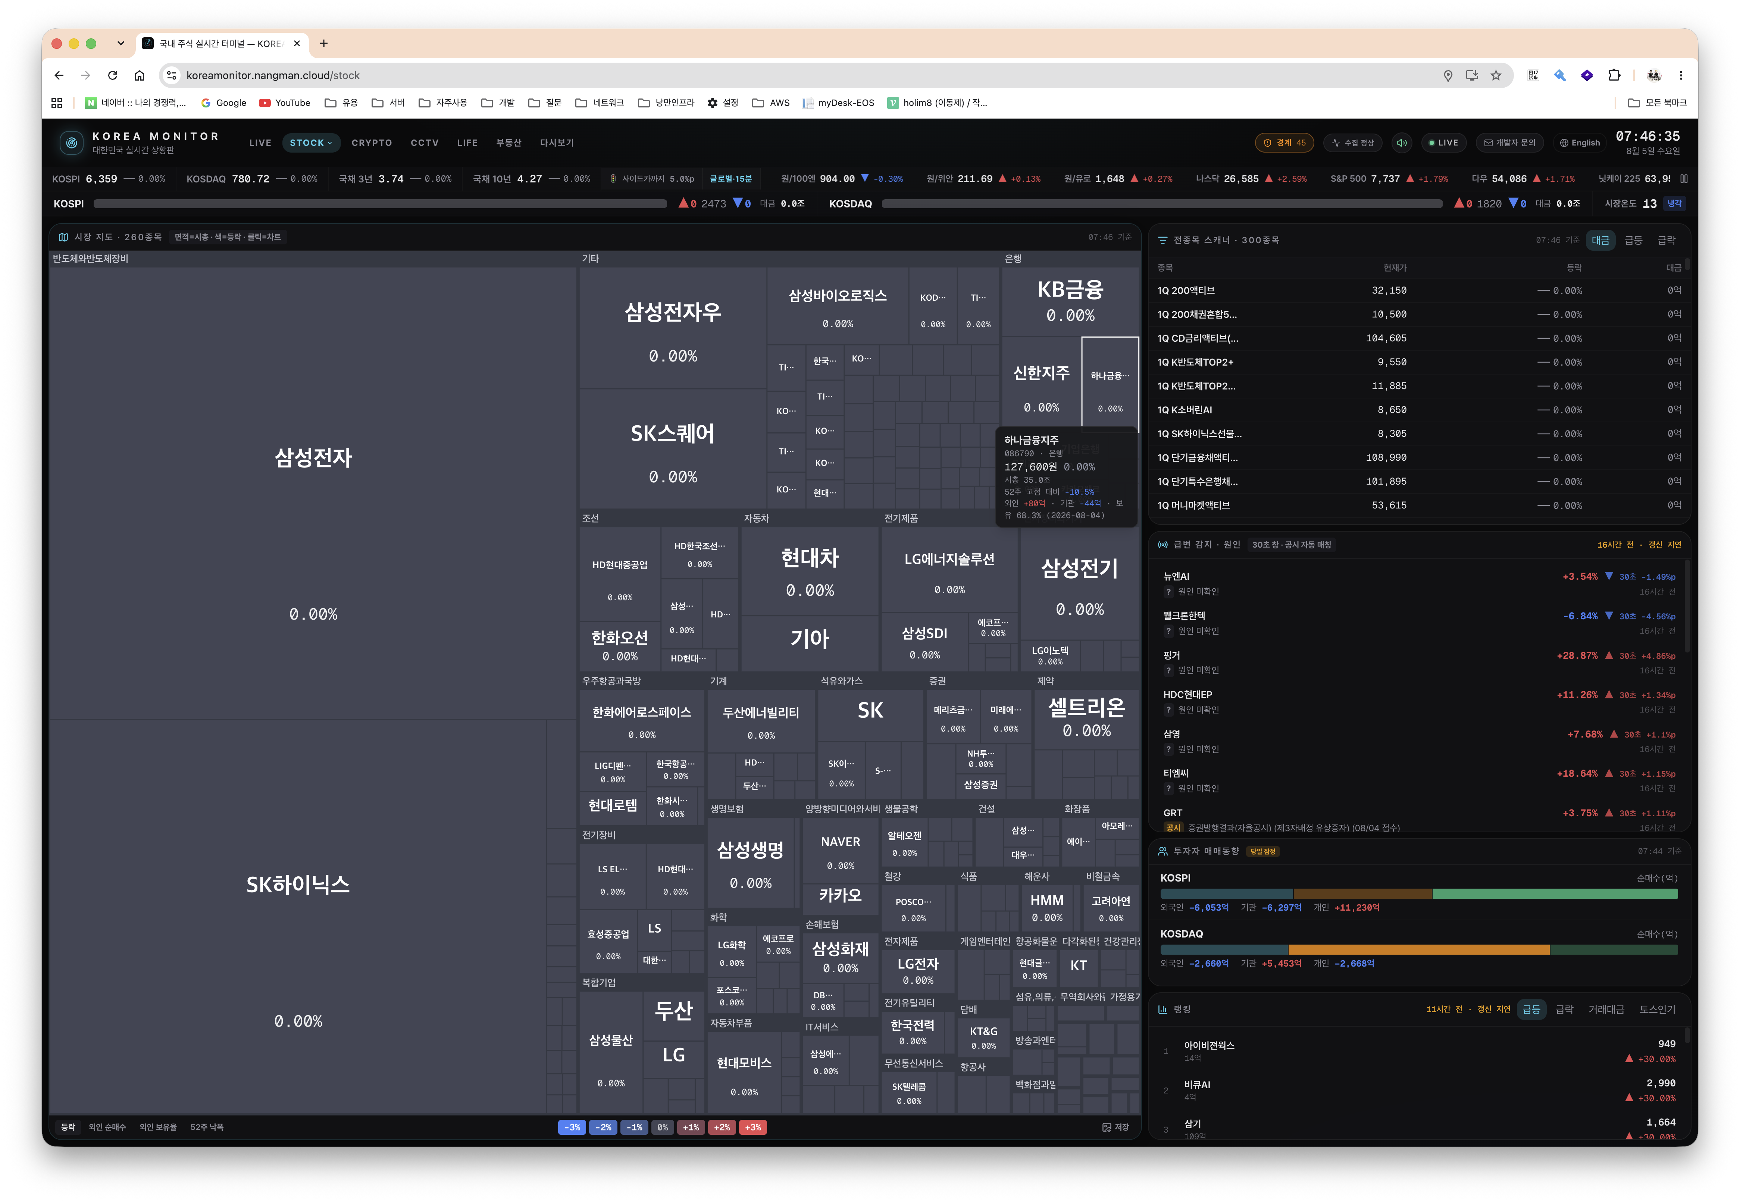This screenshot has width=1740, height=1202.
Task: Expand the 유용 bookmarks folder
Action: coord(341,103)
